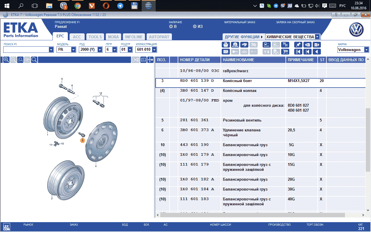Screen dimensions: 371x232
Task: Open the ГОД dropdown showing 2000 (Y)
Action: 100,50
